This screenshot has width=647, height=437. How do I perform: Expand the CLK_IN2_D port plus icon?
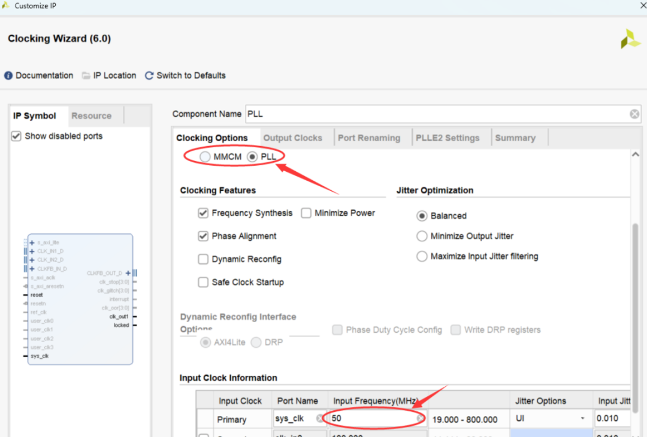pyautogui.click(x=32, y=260)
